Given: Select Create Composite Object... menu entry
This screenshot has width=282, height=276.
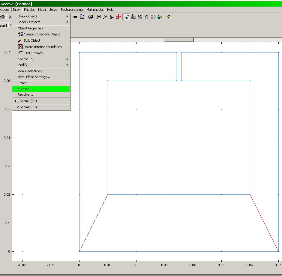Looking at the screenshot, I should tap(41, 34).
